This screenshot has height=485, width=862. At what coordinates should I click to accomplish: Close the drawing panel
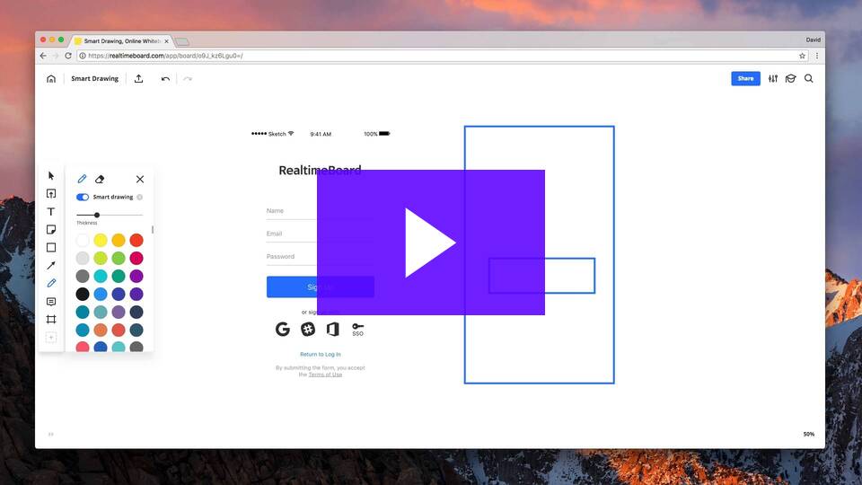pyautogui.click(x=140, y=180)
